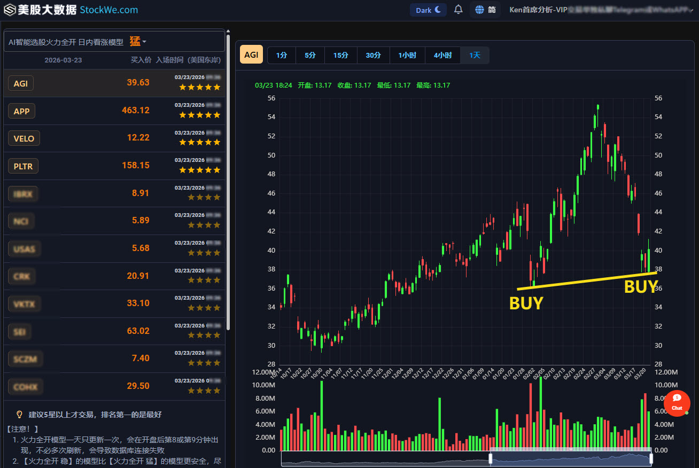Select the 4小时 timeframe tab
This screenshot has height=468, width=699.
click(442, 55)
